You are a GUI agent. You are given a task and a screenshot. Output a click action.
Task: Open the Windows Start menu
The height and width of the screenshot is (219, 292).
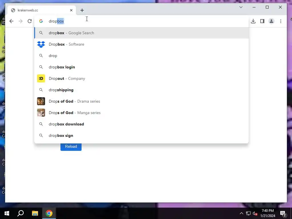click(x=7, y=213)
